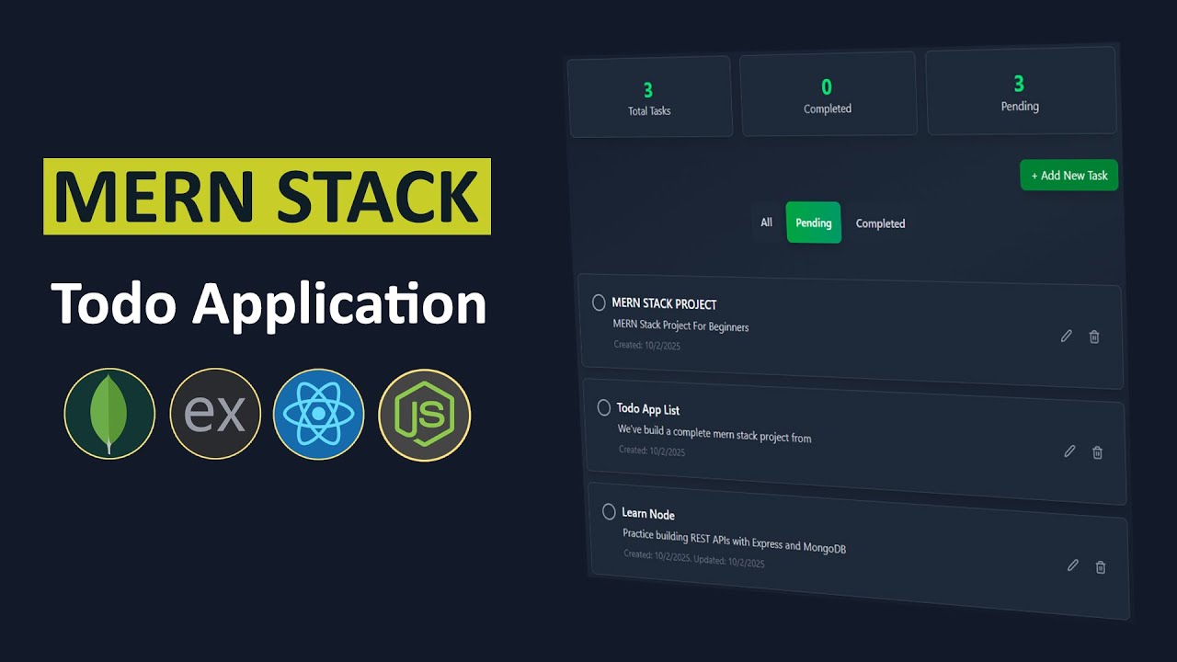Switch to the All filter tab
The width and height of the screenshot is (1177, 662).
click(767, 223)
